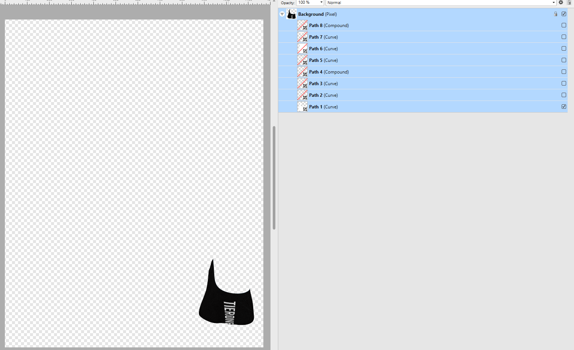Uncheck the Path 1 visibility box

click(x=564, y=107)
